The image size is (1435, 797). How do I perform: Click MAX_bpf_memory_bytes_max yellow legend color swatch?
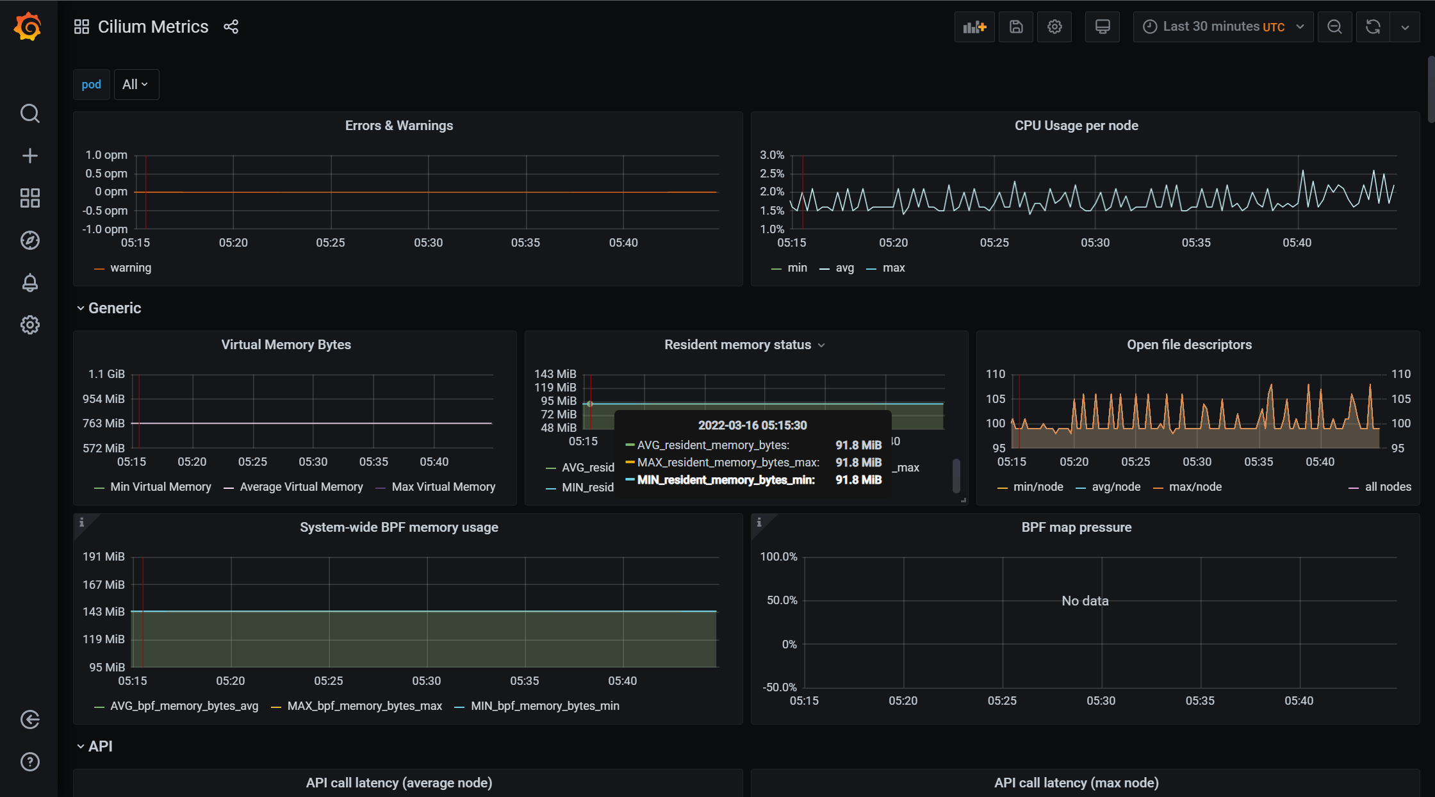[276, 707]
